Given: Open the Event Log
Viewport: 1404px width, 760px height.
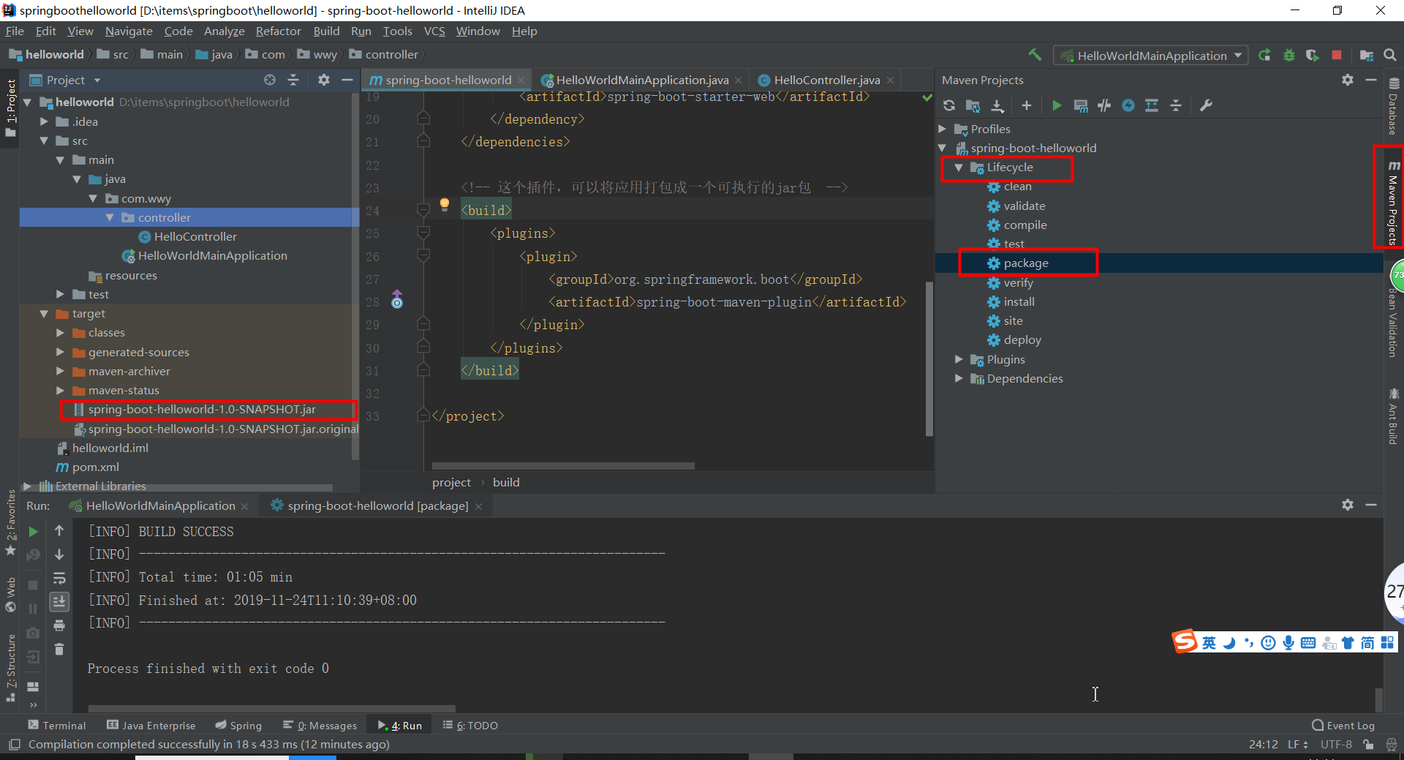Looking at the screenshot, I should pyautogui.click(x=1343, y=725).
